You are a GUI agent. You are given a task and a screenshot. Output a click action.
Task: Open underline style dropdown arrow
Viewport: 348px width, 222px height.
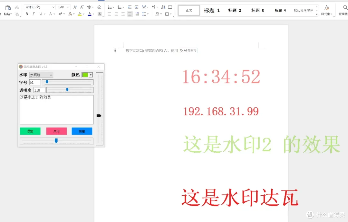point(44,14)
